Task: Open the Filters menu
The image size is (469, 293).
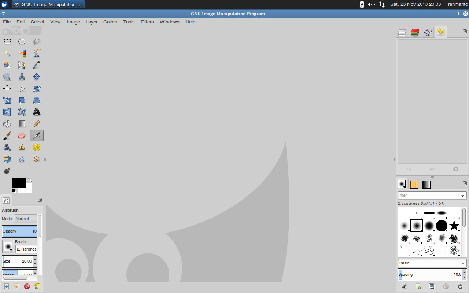Action: [x=147, y=22]
